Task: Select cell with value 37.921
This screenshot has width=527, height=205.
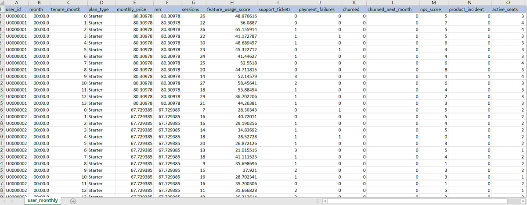Action: [231, 170]
